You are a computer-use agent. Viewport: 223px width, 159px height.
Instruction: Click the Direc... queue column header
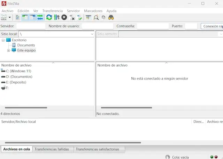(x=199, y=122)
